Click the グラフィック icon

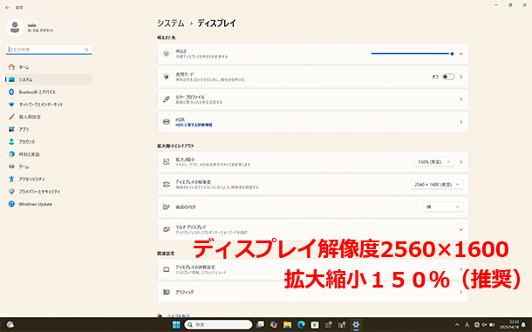pyautogui.click(x=167, y=292)
